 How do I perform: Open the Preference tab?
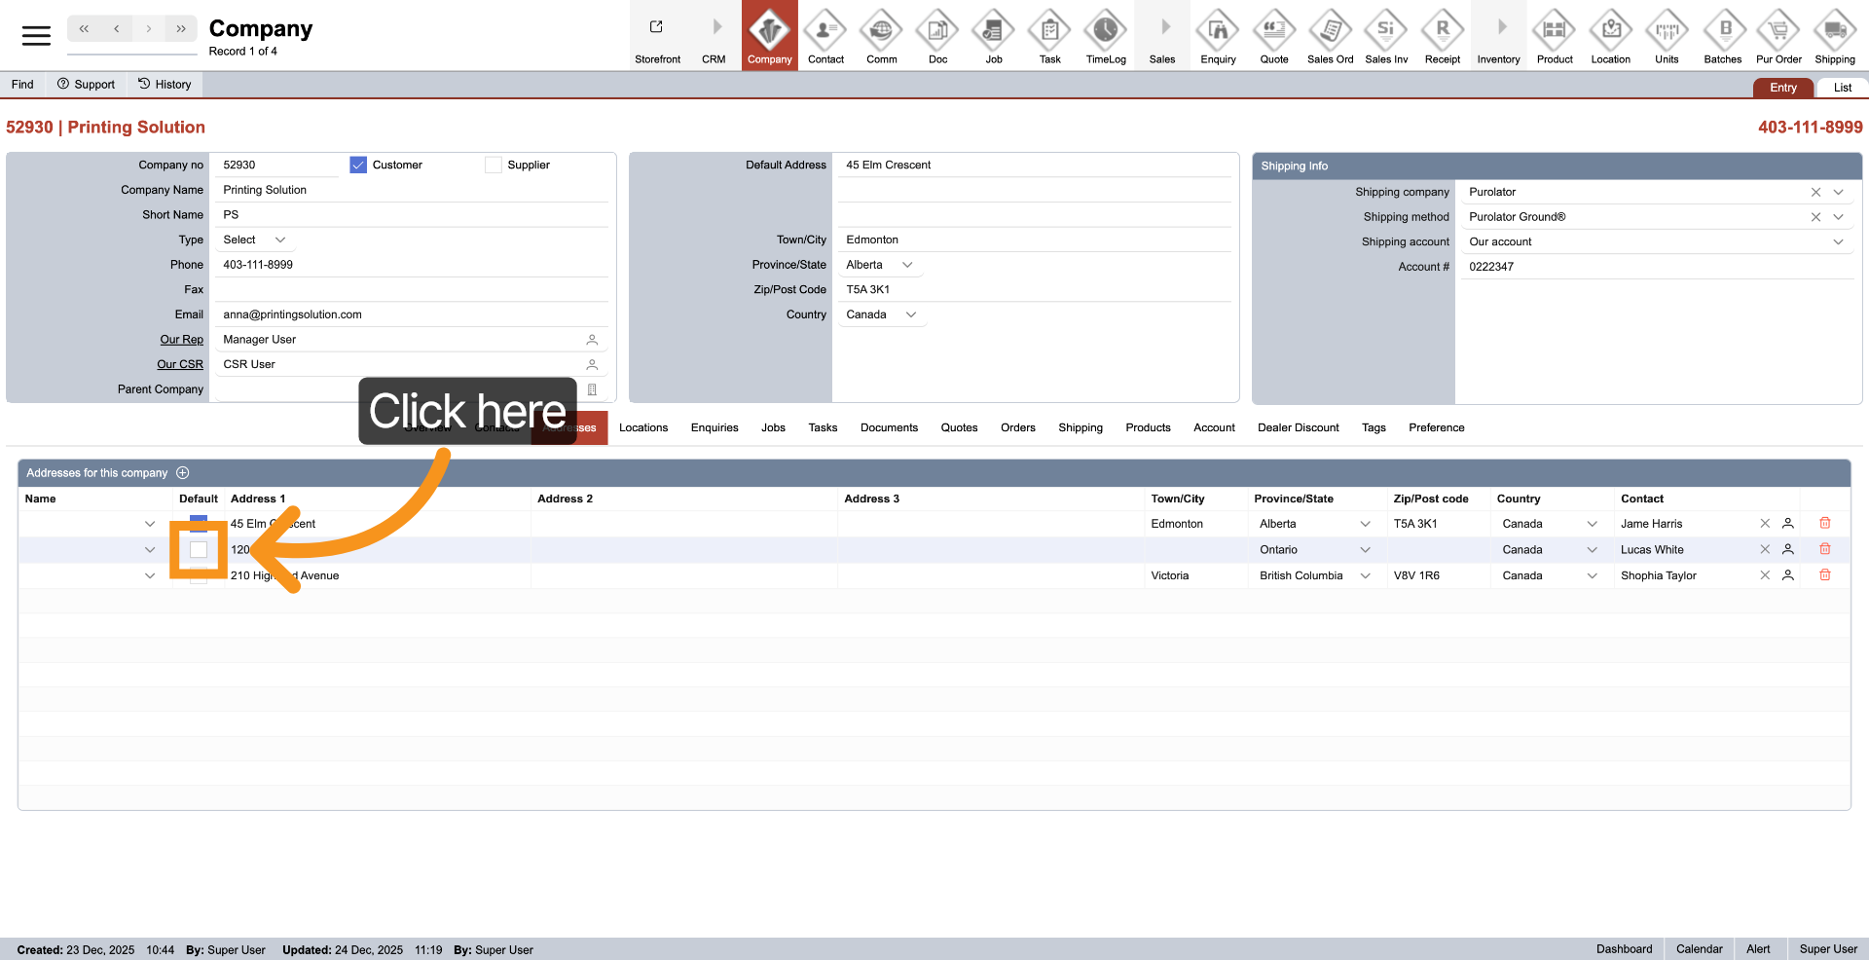[x=1436, y=427]
